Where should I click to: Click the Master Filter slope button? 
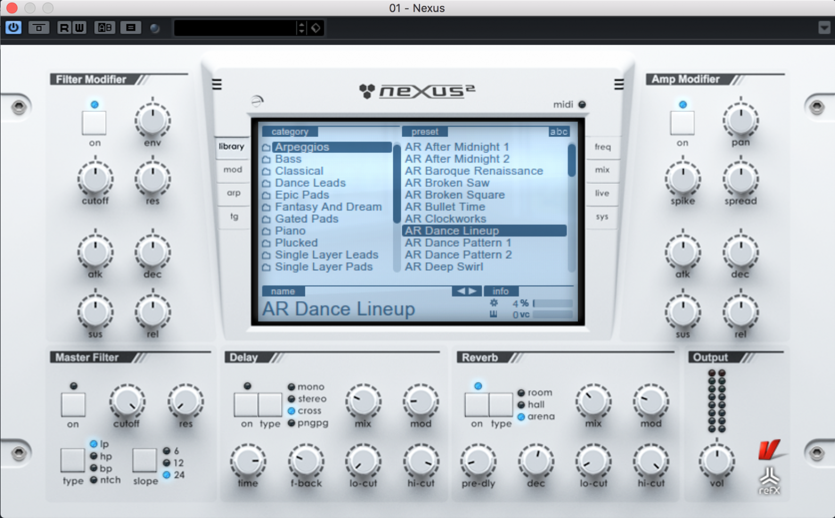pos(144,460)
